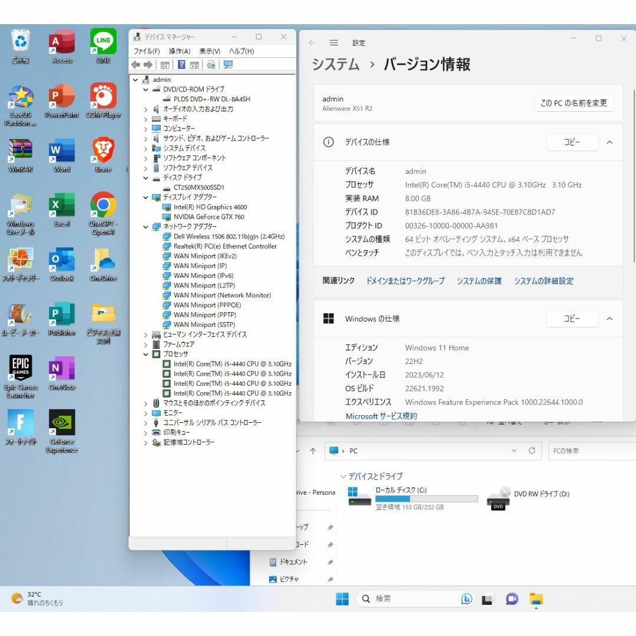This screenshot has width=636, height=636.
Task: Collapse the デバイスの仕様 section chevron
Action: (x=609, y=143)
